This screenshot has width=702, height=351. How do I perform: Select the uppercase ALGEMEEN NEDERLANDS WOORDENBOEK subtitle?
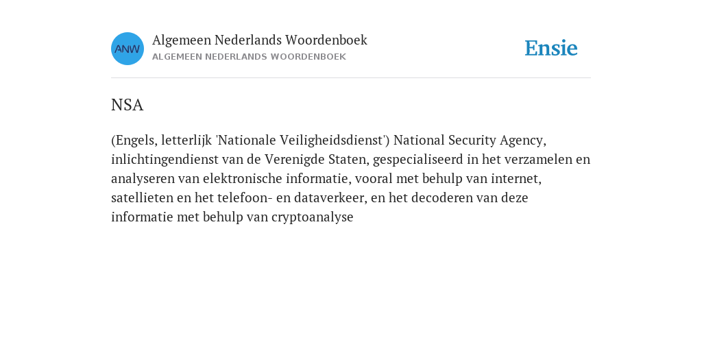point(249,57)
